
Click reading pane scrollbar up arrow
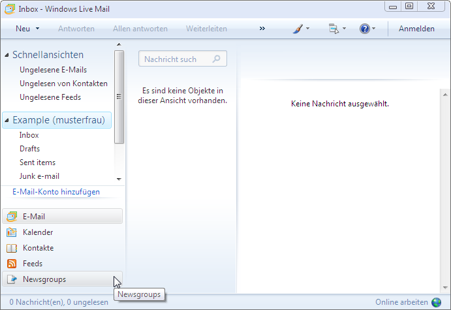tap(445, 95)
